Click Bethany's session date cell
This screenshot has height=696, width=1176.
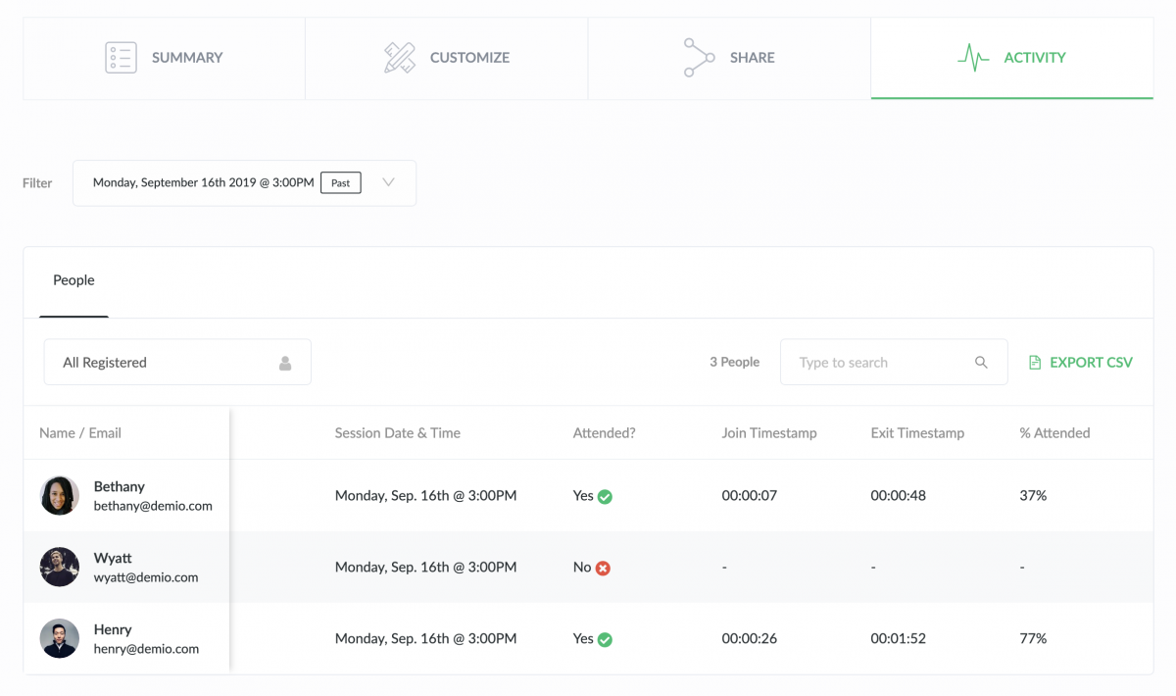point(425,496)
